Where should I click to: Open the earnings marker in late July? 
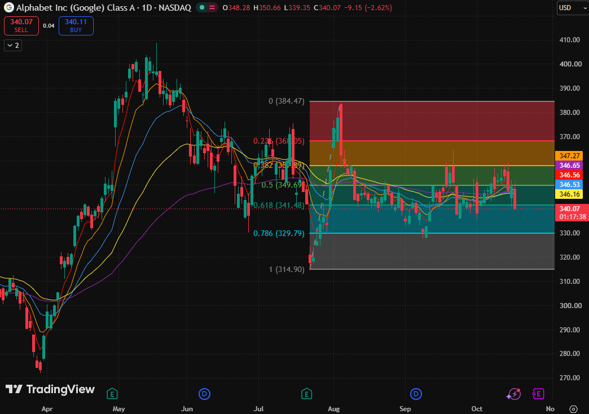point(306,394)
